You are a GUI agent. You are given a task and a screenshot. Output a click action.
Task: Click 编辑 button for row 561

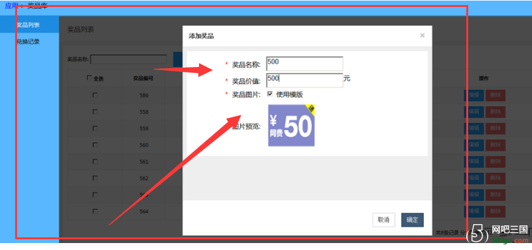point(474,162)
